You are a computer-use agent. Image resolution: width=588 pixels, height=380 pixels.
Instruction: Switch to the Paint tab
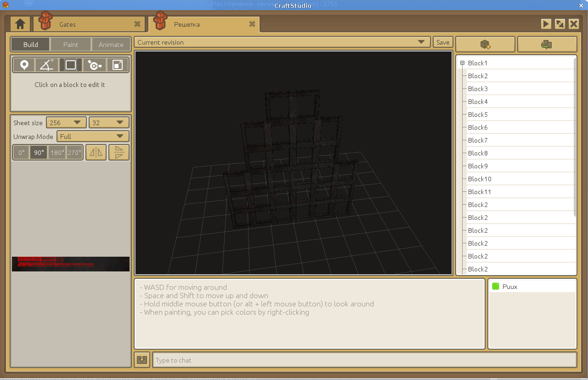tap(71, 45)
